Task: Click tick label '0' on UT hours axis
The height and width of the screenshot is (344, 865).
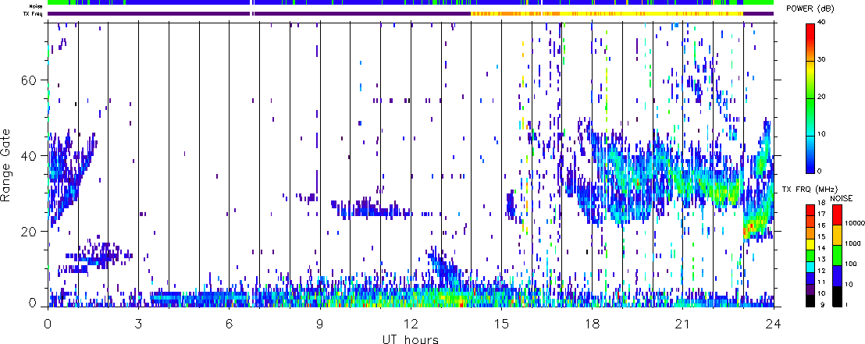Action: (48, 324)
